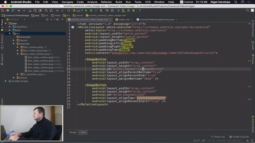Open the Build menu

tap(119, 2)
